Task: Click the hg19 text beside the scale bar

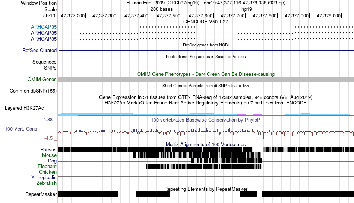Action: (247, 9)
